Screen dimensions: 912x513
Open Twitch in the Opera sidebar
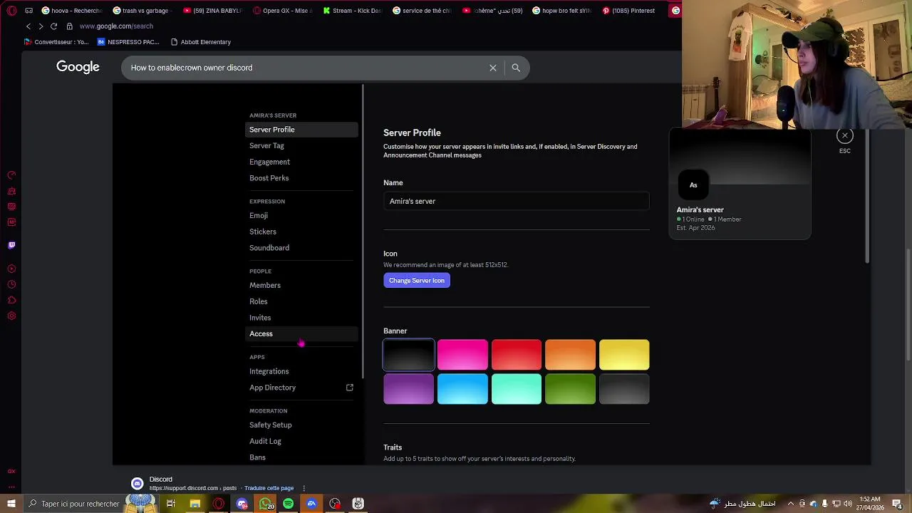[11, 245]
